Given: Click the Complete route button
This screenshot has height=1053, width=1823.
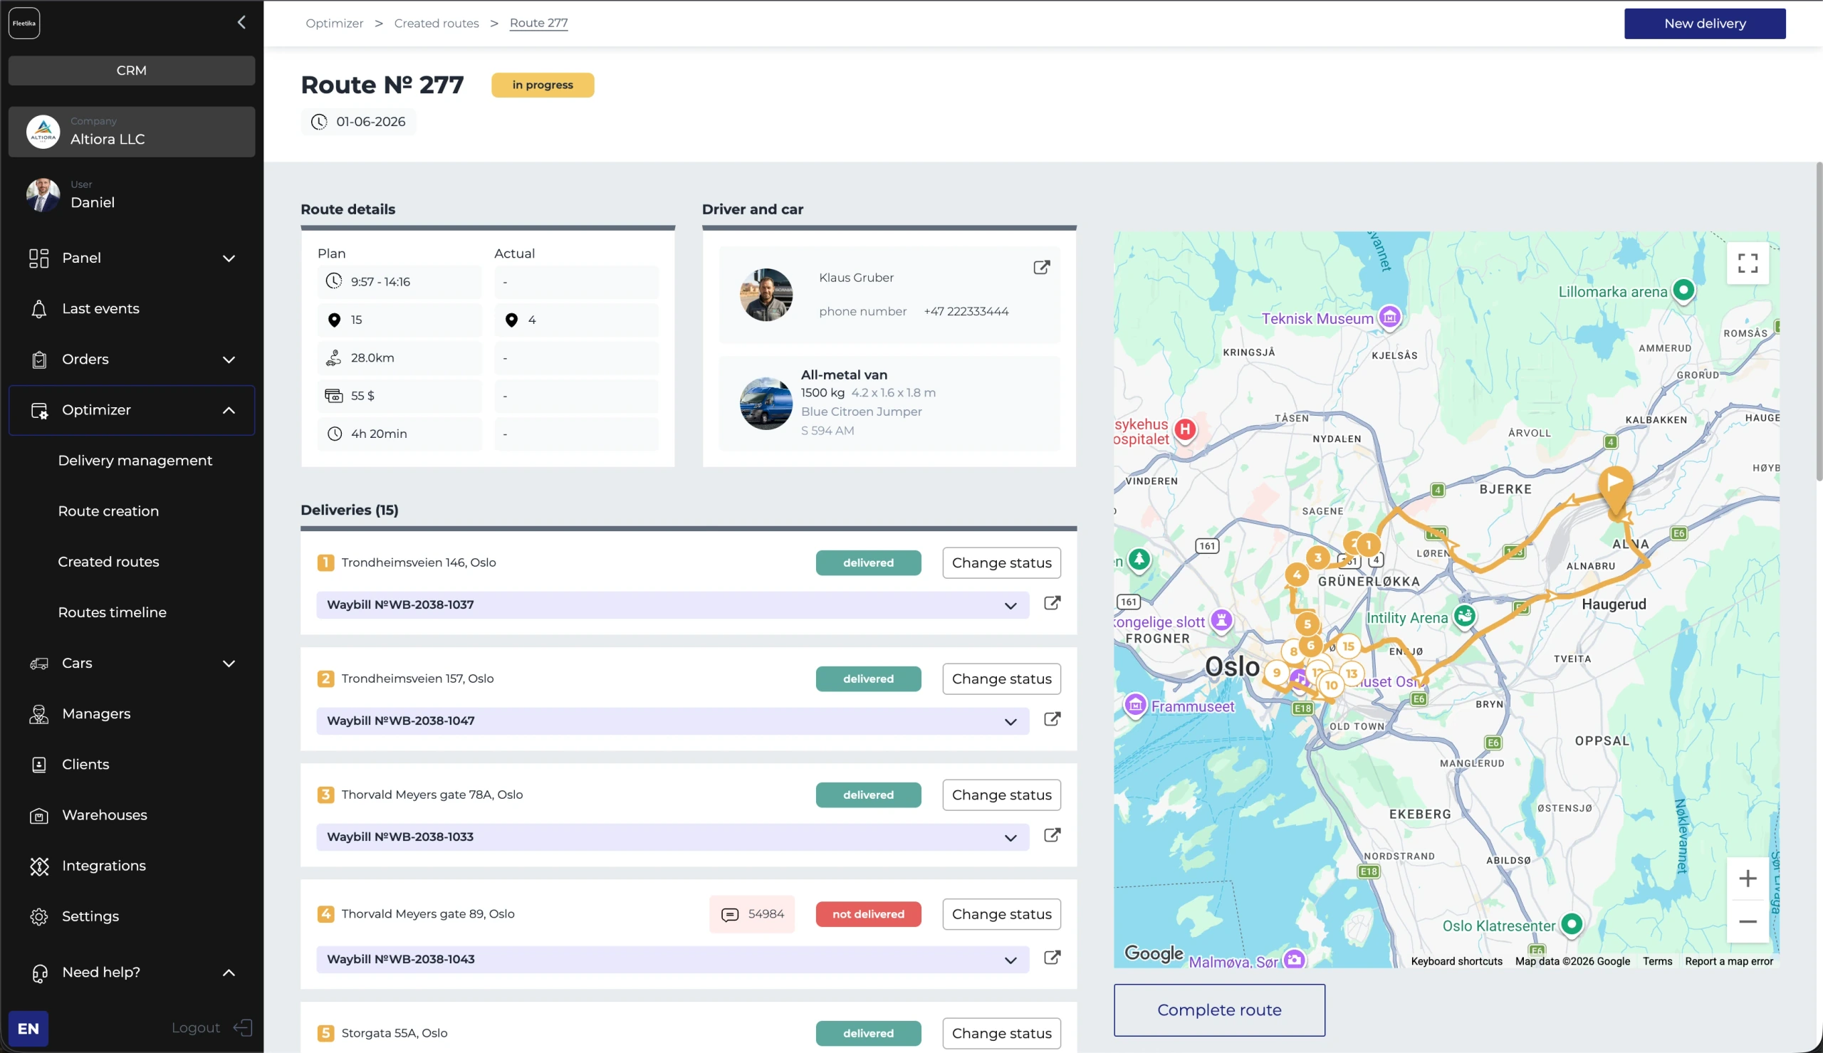Looking at the screenshot, I should point(1219,1010).
